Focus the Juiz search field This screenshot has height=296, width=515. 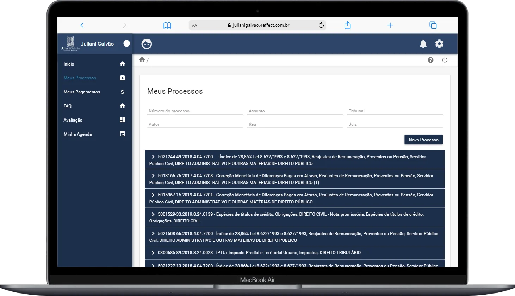395,124
